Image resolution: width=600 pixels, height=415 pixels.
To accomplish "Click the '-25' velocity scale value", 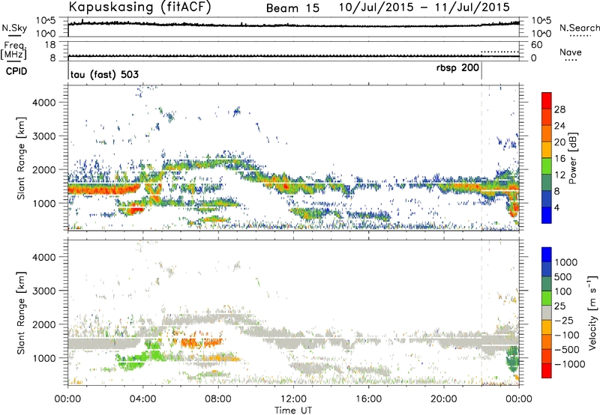I will pyautogui.click(x=565, y=321).
